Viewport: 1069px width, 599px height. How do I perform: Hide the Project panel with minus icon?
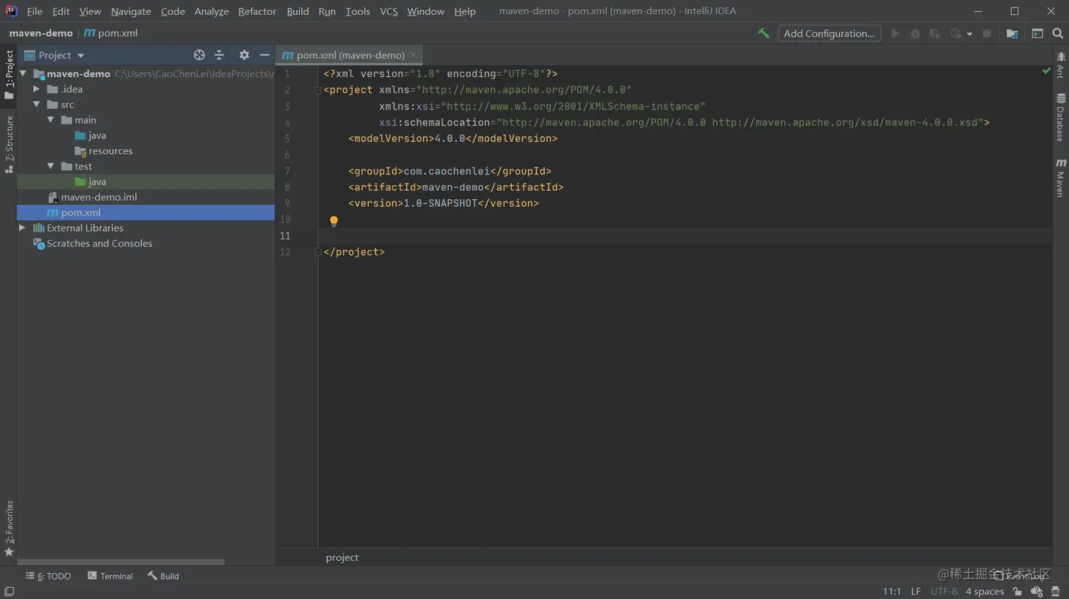coord(264,55)
